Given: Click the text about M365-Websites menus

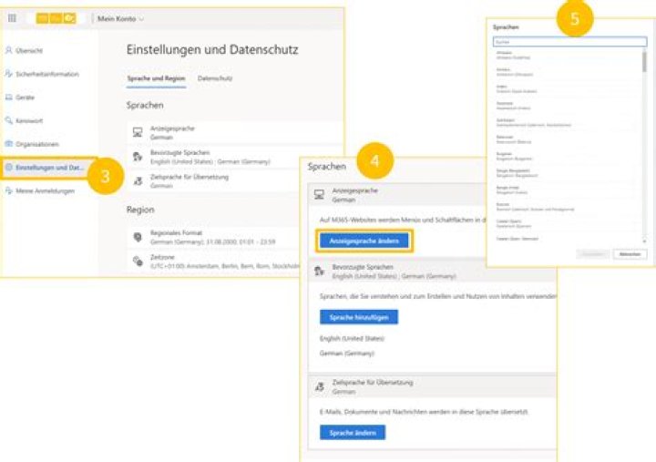Looking at the screenshot, I should [403, 220].
